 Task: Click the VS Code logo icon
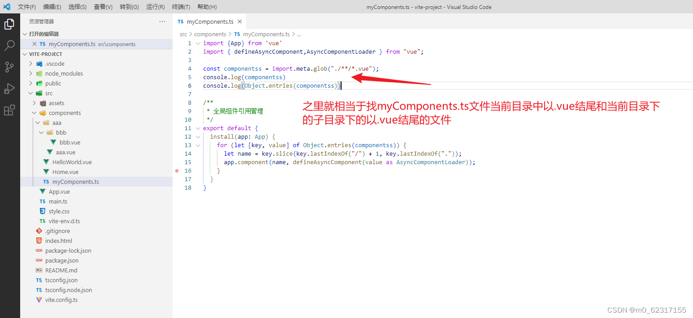pos(7,7)
